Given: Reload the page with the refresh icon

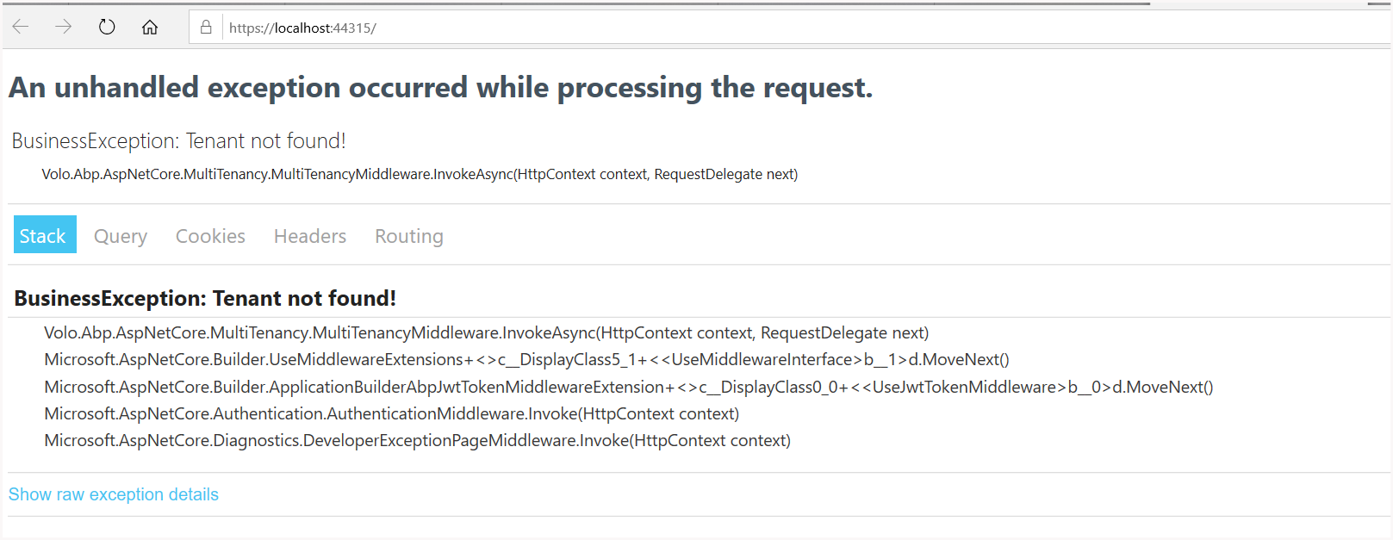Looking at the screenshot, I should tap(107, 27).
